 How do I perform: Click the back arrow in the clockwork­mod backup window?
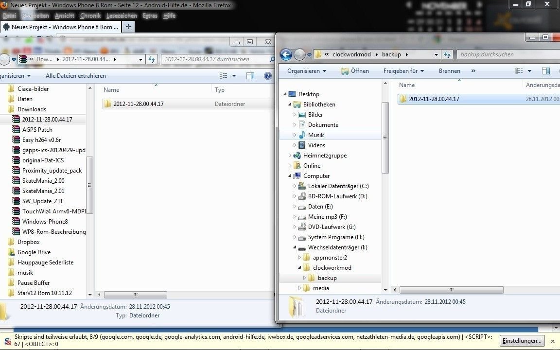coord(286,54)
